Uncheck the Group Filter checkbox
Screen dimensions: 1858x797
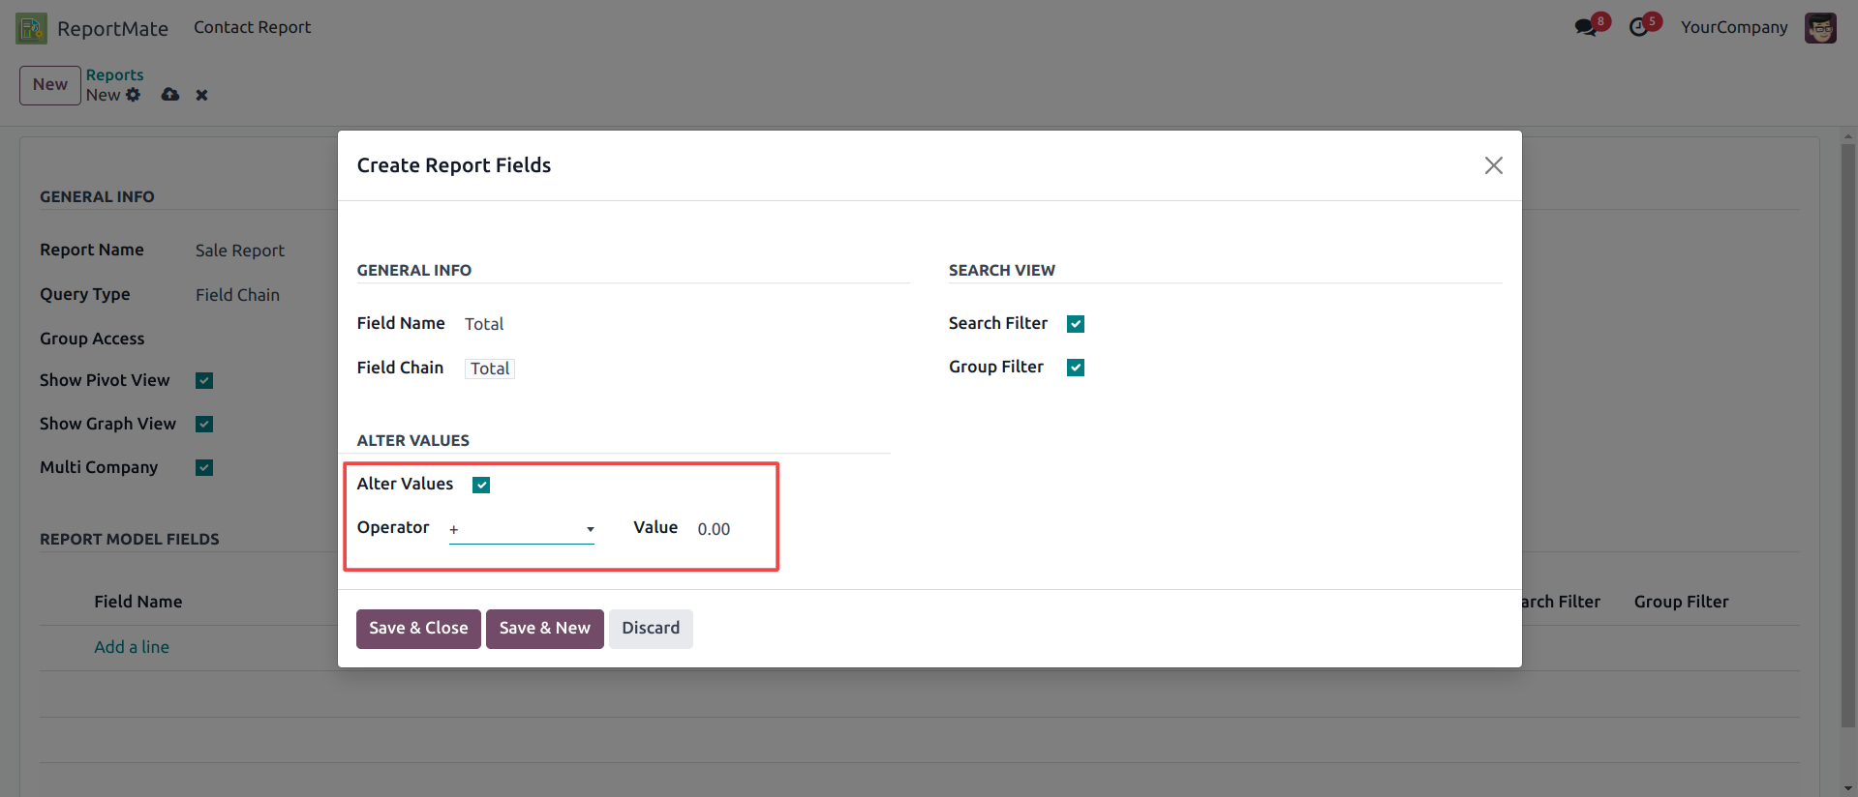pos(1075,368)
